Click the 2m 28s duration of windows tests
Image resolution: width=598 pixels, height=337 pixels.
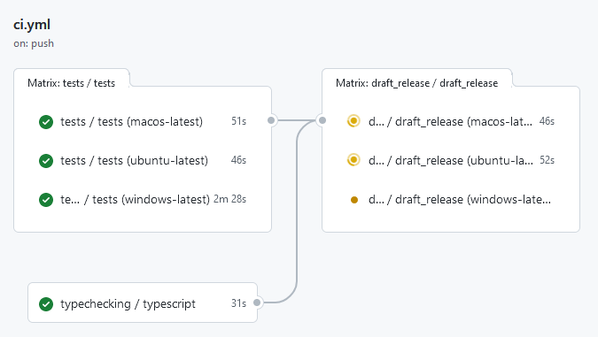[x=230, y=199]
